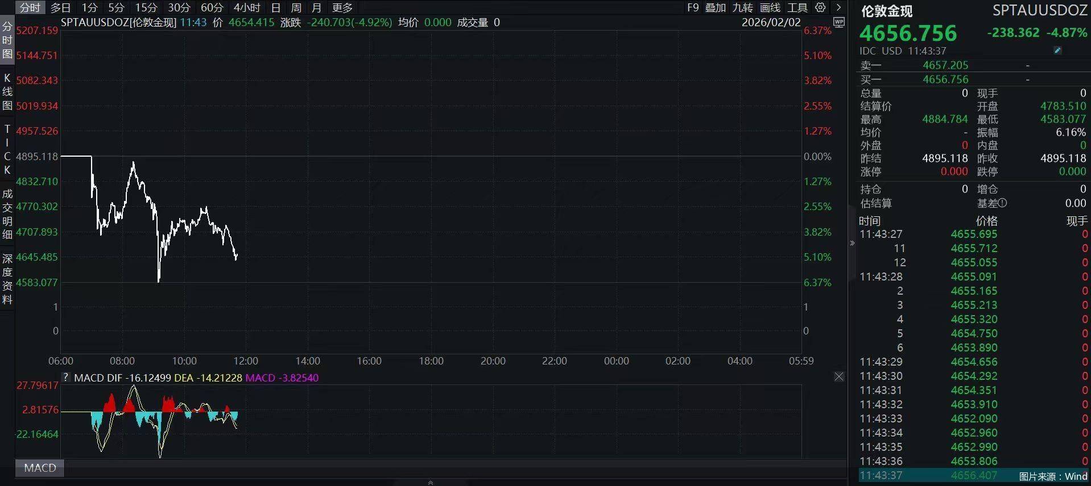Image resolution: width=1091 pixels, height=486 pixels.
Task: Select the highlighted 11:43:37 trade row
Action: point(939,476)
